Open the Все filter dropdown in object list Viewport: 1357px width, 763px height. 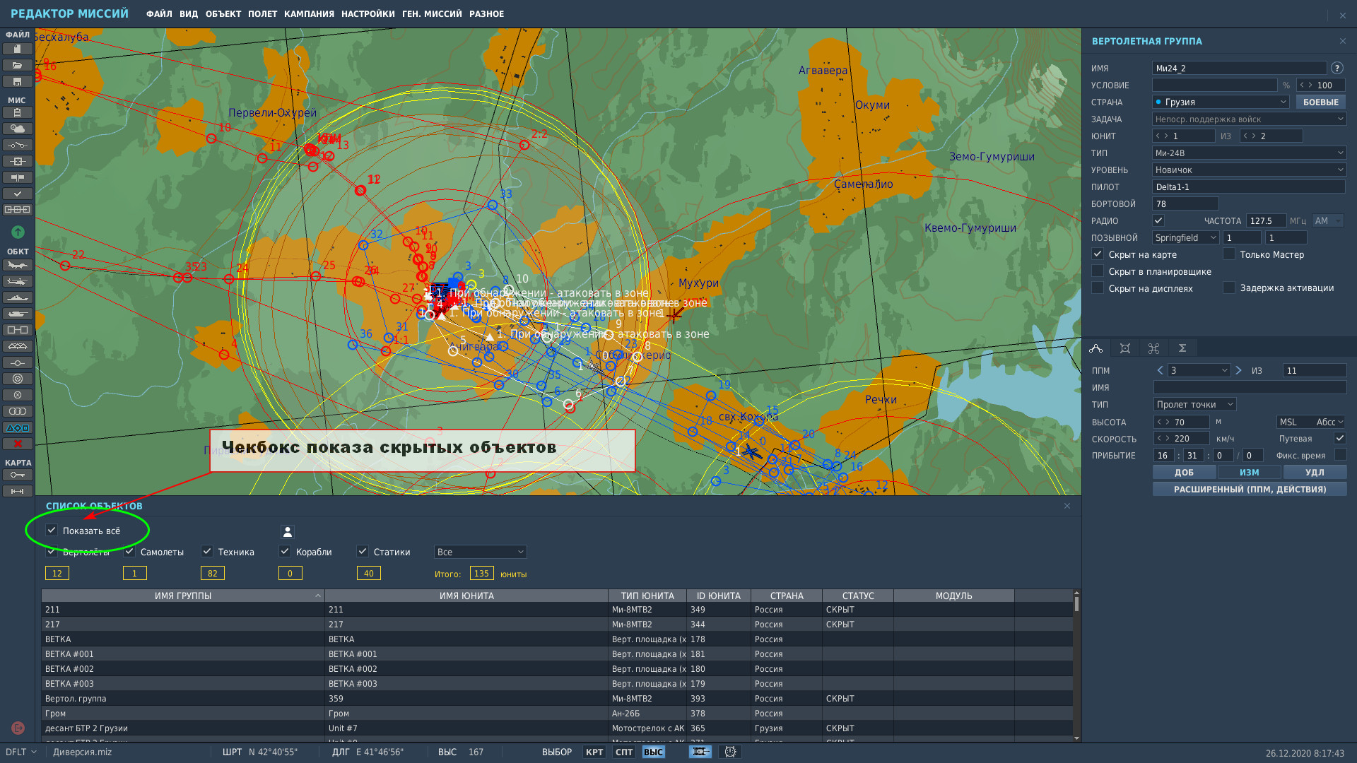[x=480, y=552]
